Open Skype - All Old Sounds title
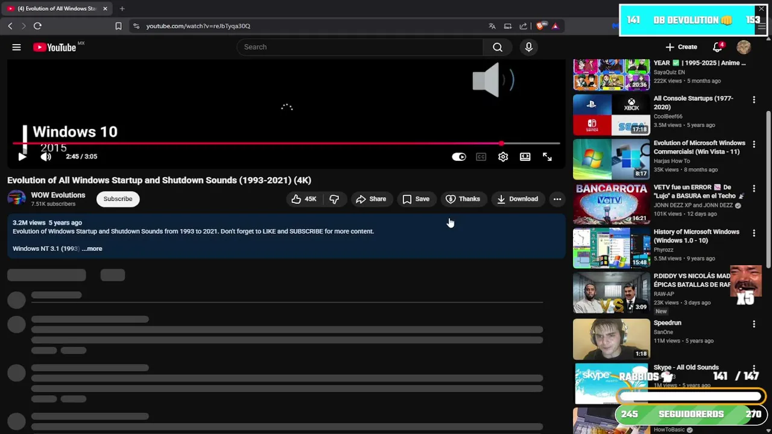The image size is (772, 434). coord(686,367)
